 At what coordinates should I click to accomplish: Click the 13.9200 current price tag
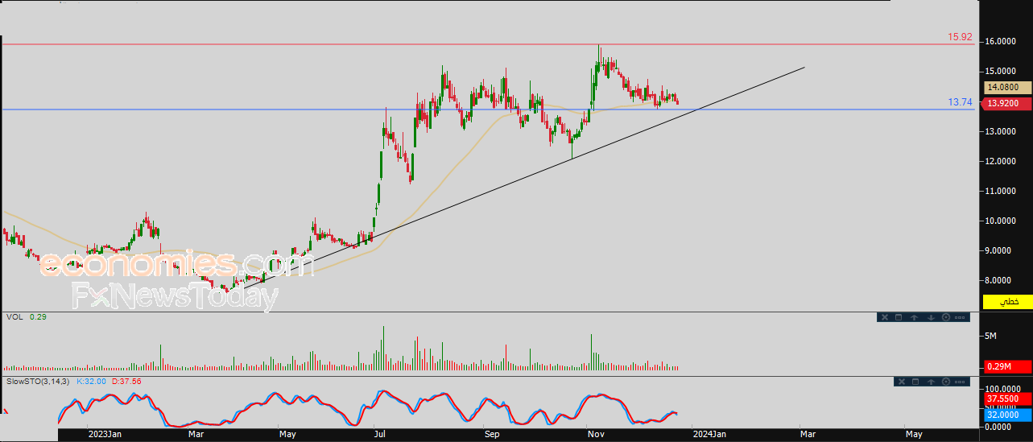coord(1007,103)
